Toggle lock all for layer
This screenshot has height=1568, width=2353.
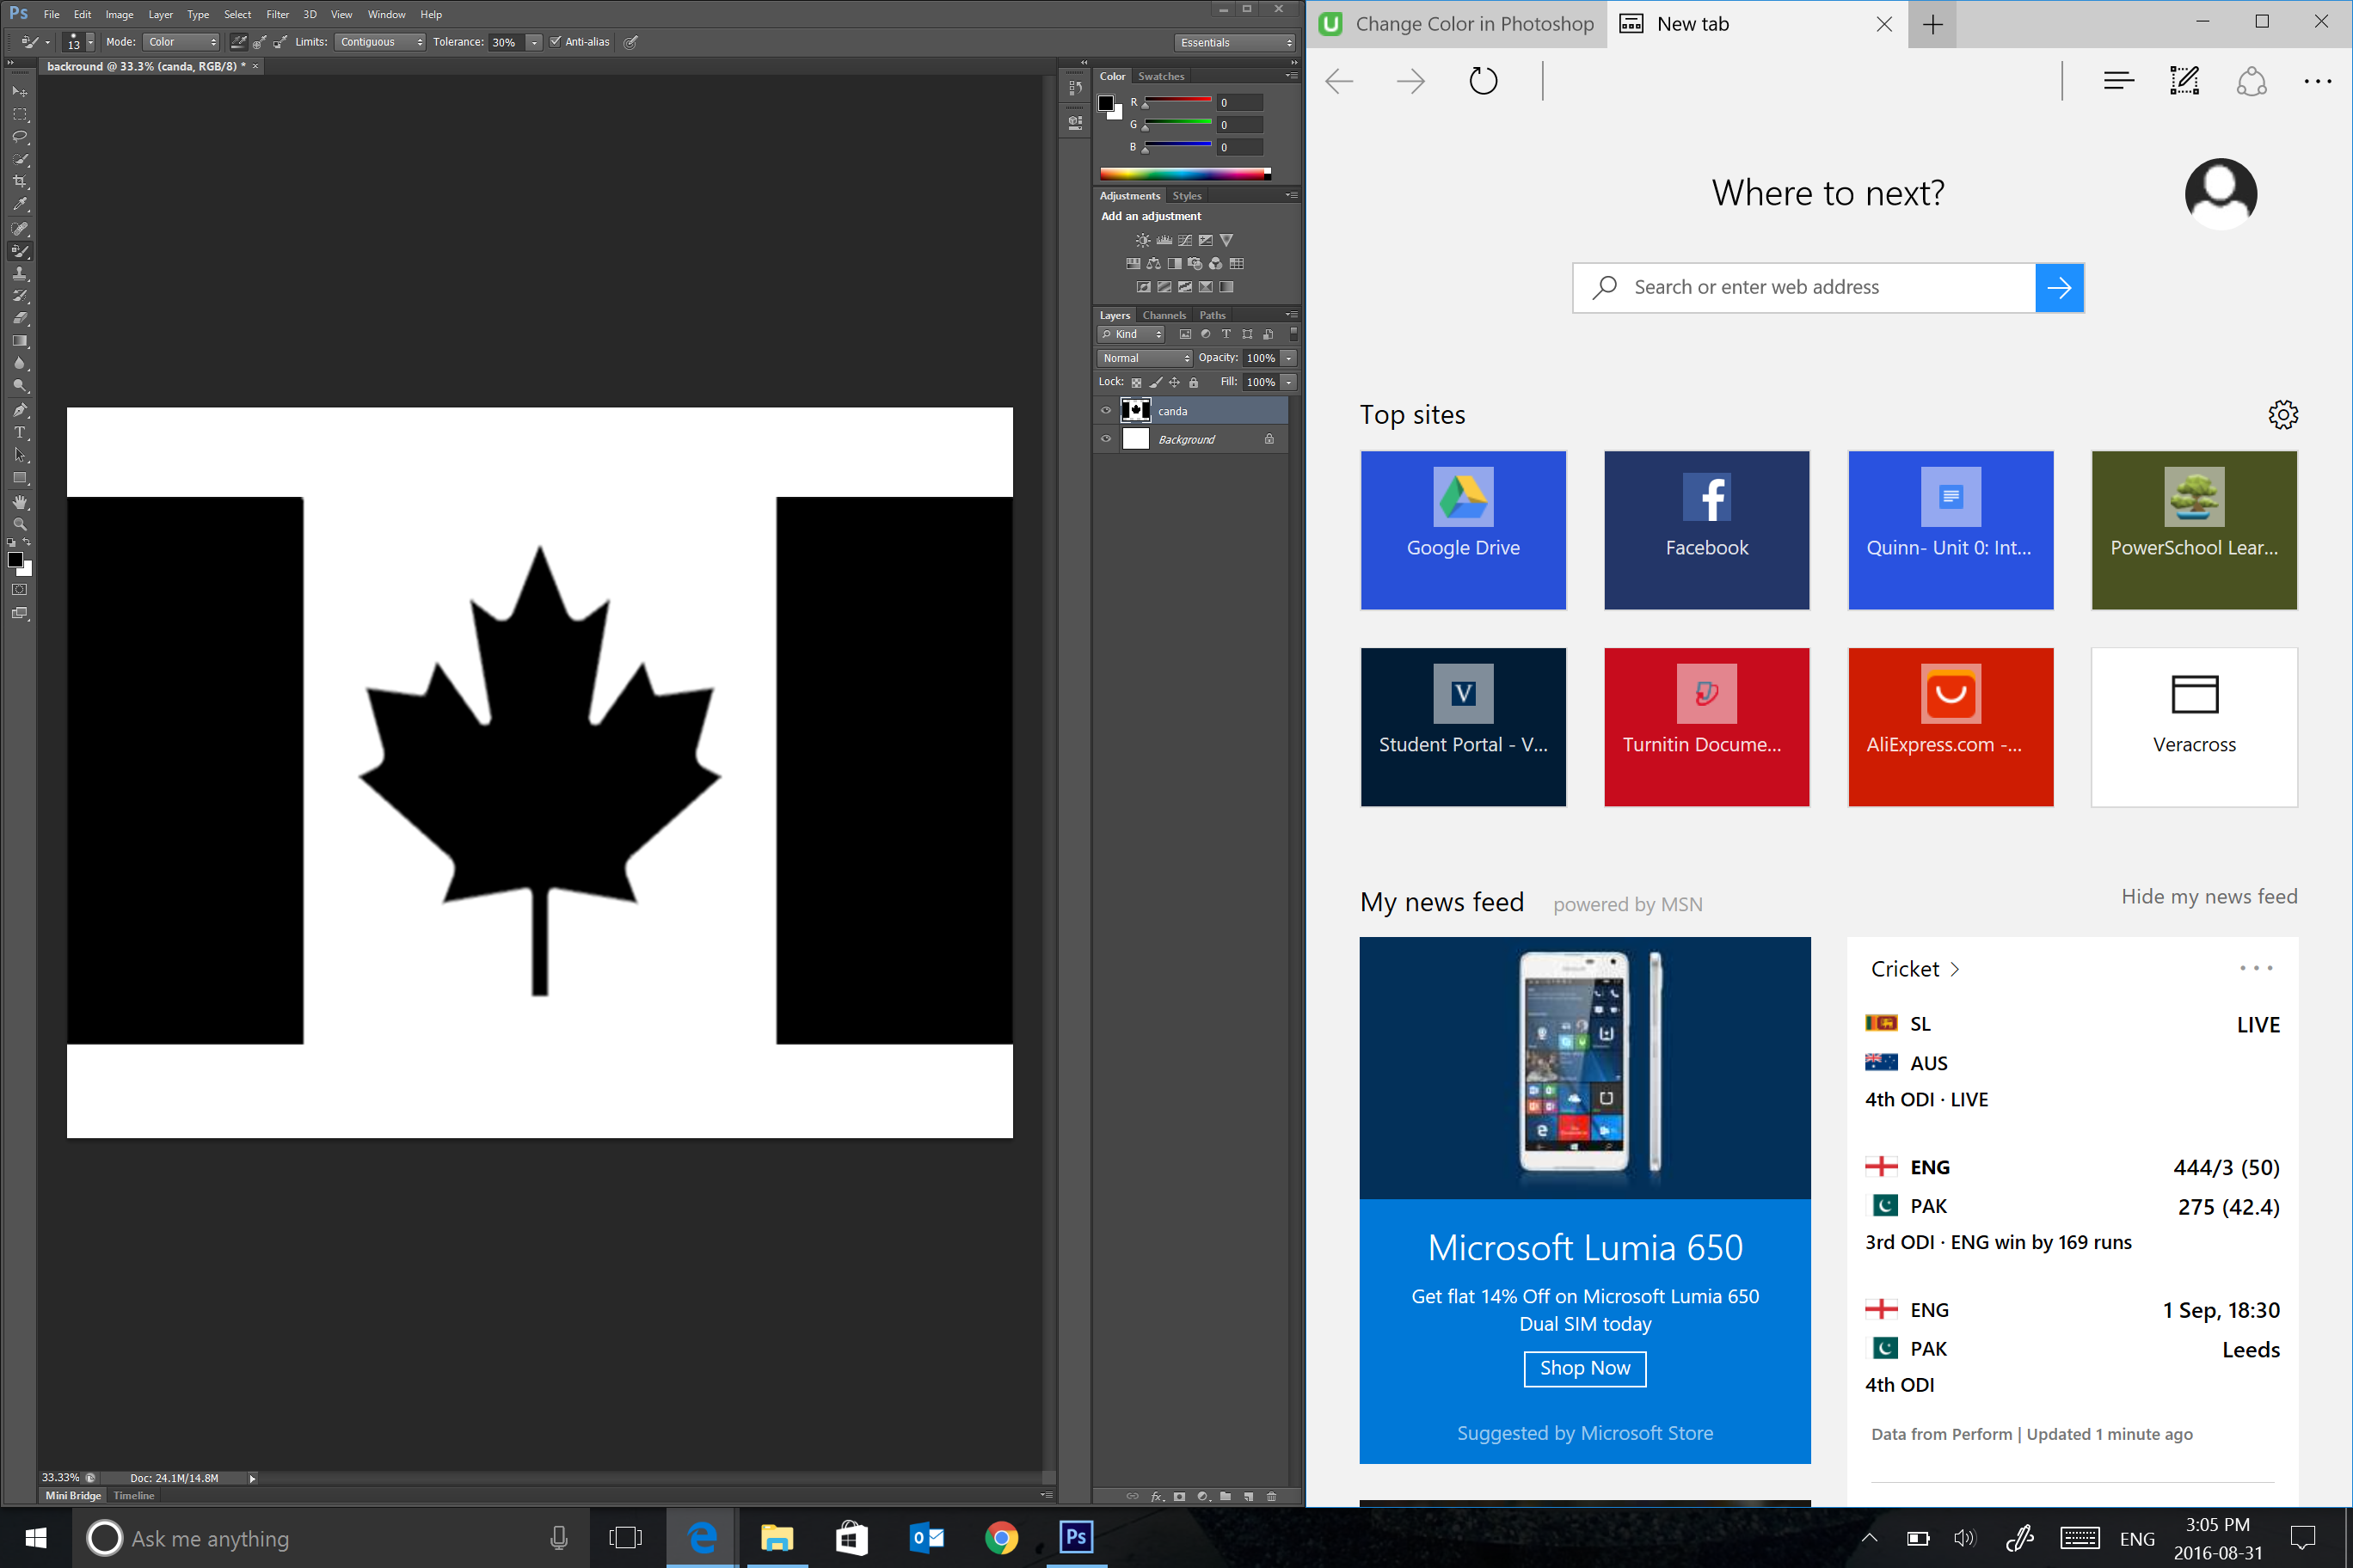[x=1194, y=382]
